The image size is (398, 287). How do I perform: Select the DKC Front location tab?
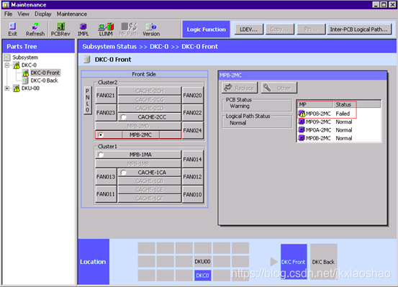click(x=294, y=262)
